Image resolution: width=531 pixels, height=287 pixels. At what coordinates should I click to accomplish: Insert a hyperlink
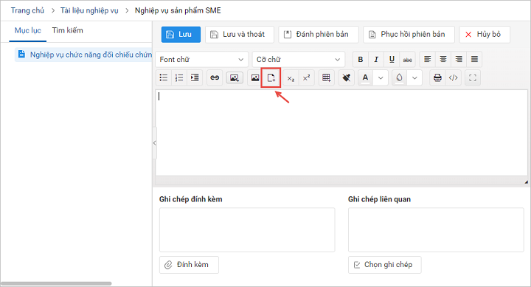(215, 77)
